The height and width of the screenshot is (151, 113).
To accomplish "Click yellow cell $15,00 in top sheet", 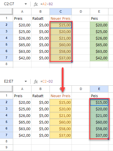I will click(x=61, y=25).
